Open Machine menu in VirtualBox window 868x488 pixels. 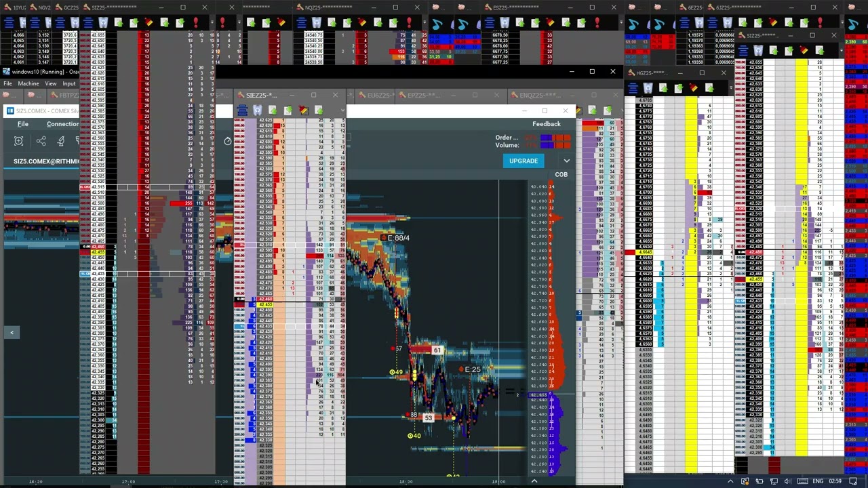(x=28, y=83)
